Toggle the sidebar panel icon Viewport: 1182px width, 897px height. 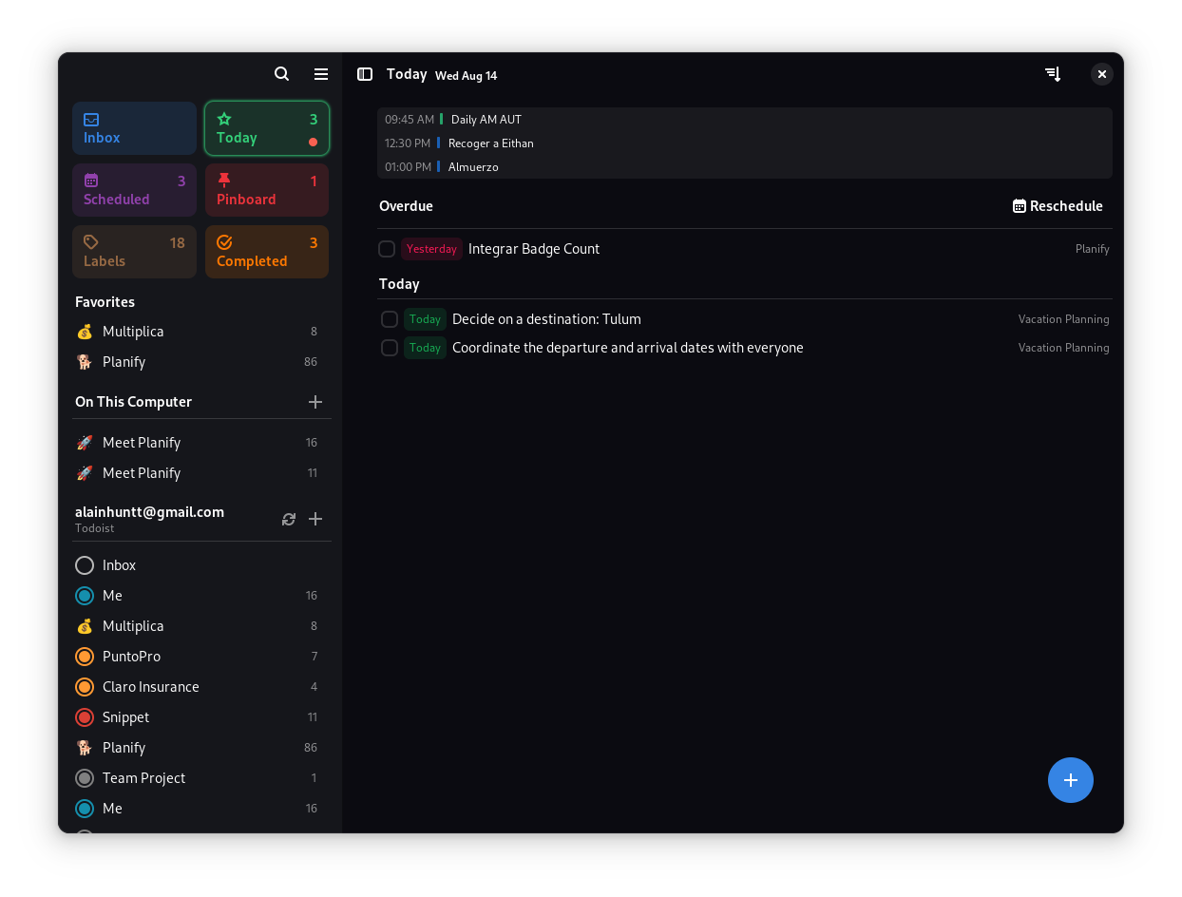pyautogui.click(x=365, y=73)
